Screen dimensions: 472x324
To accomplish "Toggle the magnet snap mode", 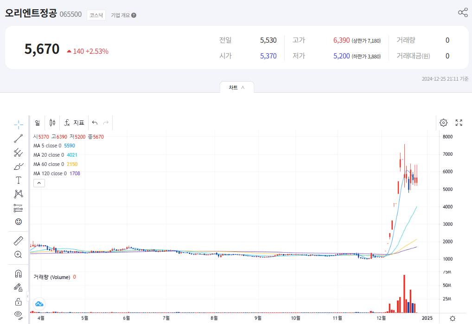I will point(19,273).
